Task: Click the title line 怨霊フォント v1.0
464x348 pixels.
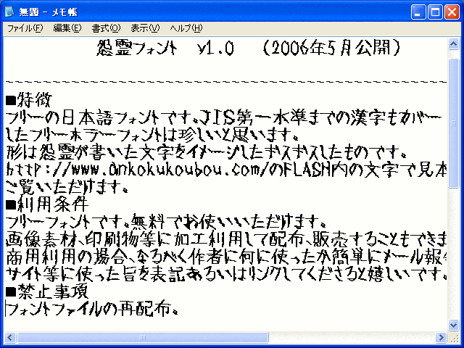Action: 165,48
